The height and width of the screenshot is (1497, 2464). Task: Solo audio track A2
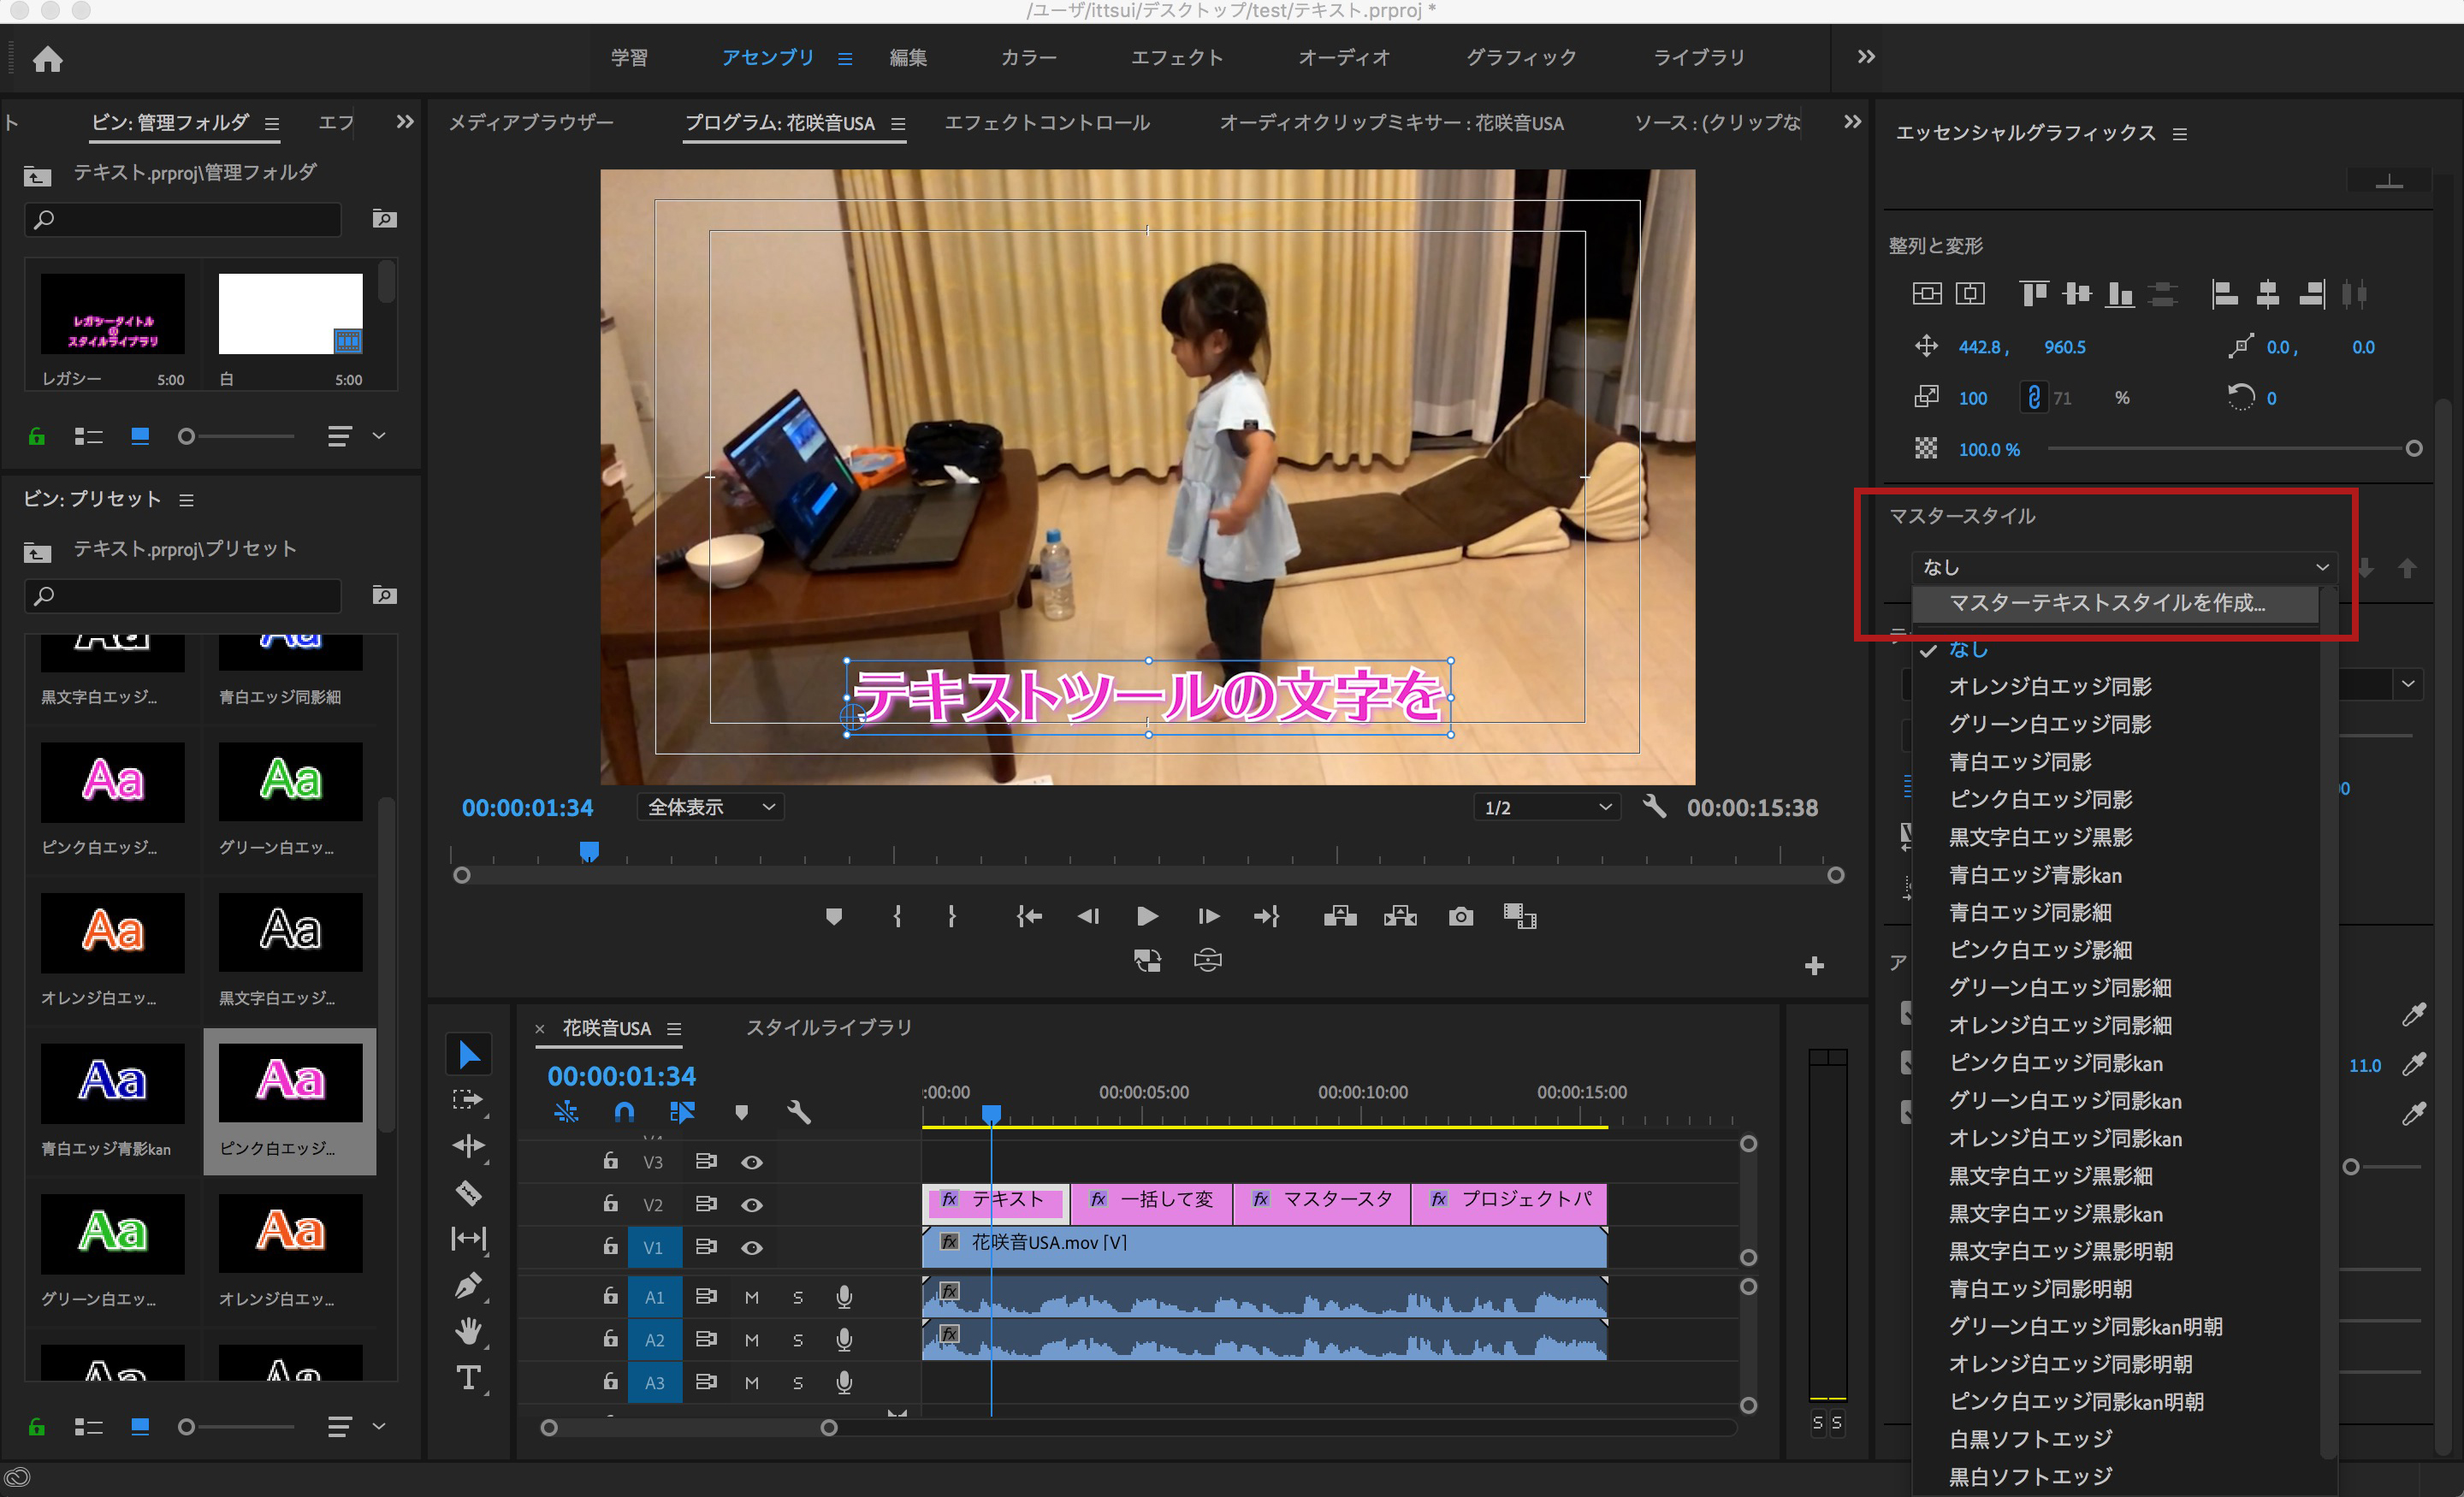coord(798,1340)
